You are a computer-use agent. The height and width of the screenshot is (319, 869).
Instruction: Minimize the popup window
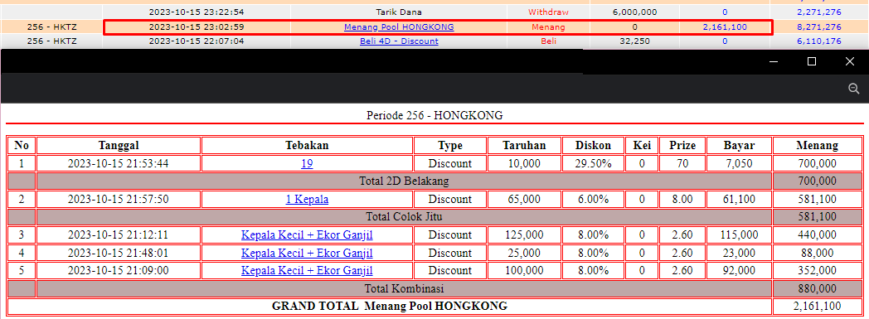click(774, 61)
